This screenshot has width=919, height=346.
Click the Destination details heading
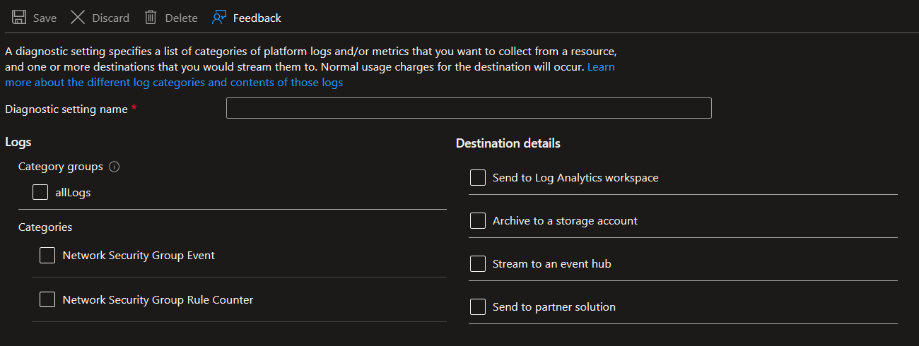[x=508, y=143]
